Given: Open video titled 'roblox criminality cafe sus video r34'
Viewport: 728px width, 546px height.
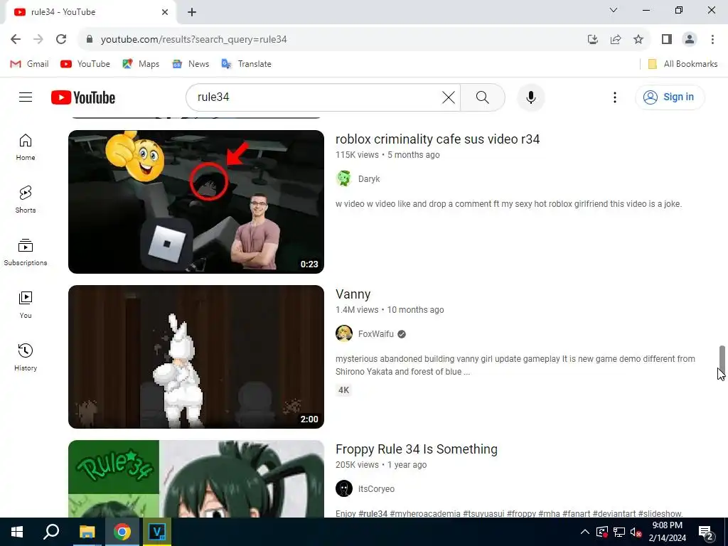Looking at the screenshot, I should [437, 139].
